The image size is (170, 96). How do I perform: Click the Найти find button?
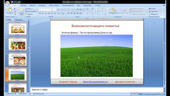tap(152, 9)
